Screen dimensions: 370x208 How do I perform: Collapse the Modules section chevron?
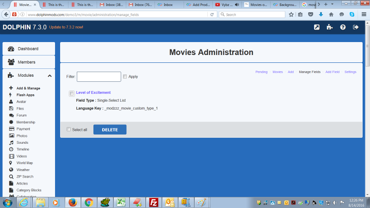tap(49, 76)
